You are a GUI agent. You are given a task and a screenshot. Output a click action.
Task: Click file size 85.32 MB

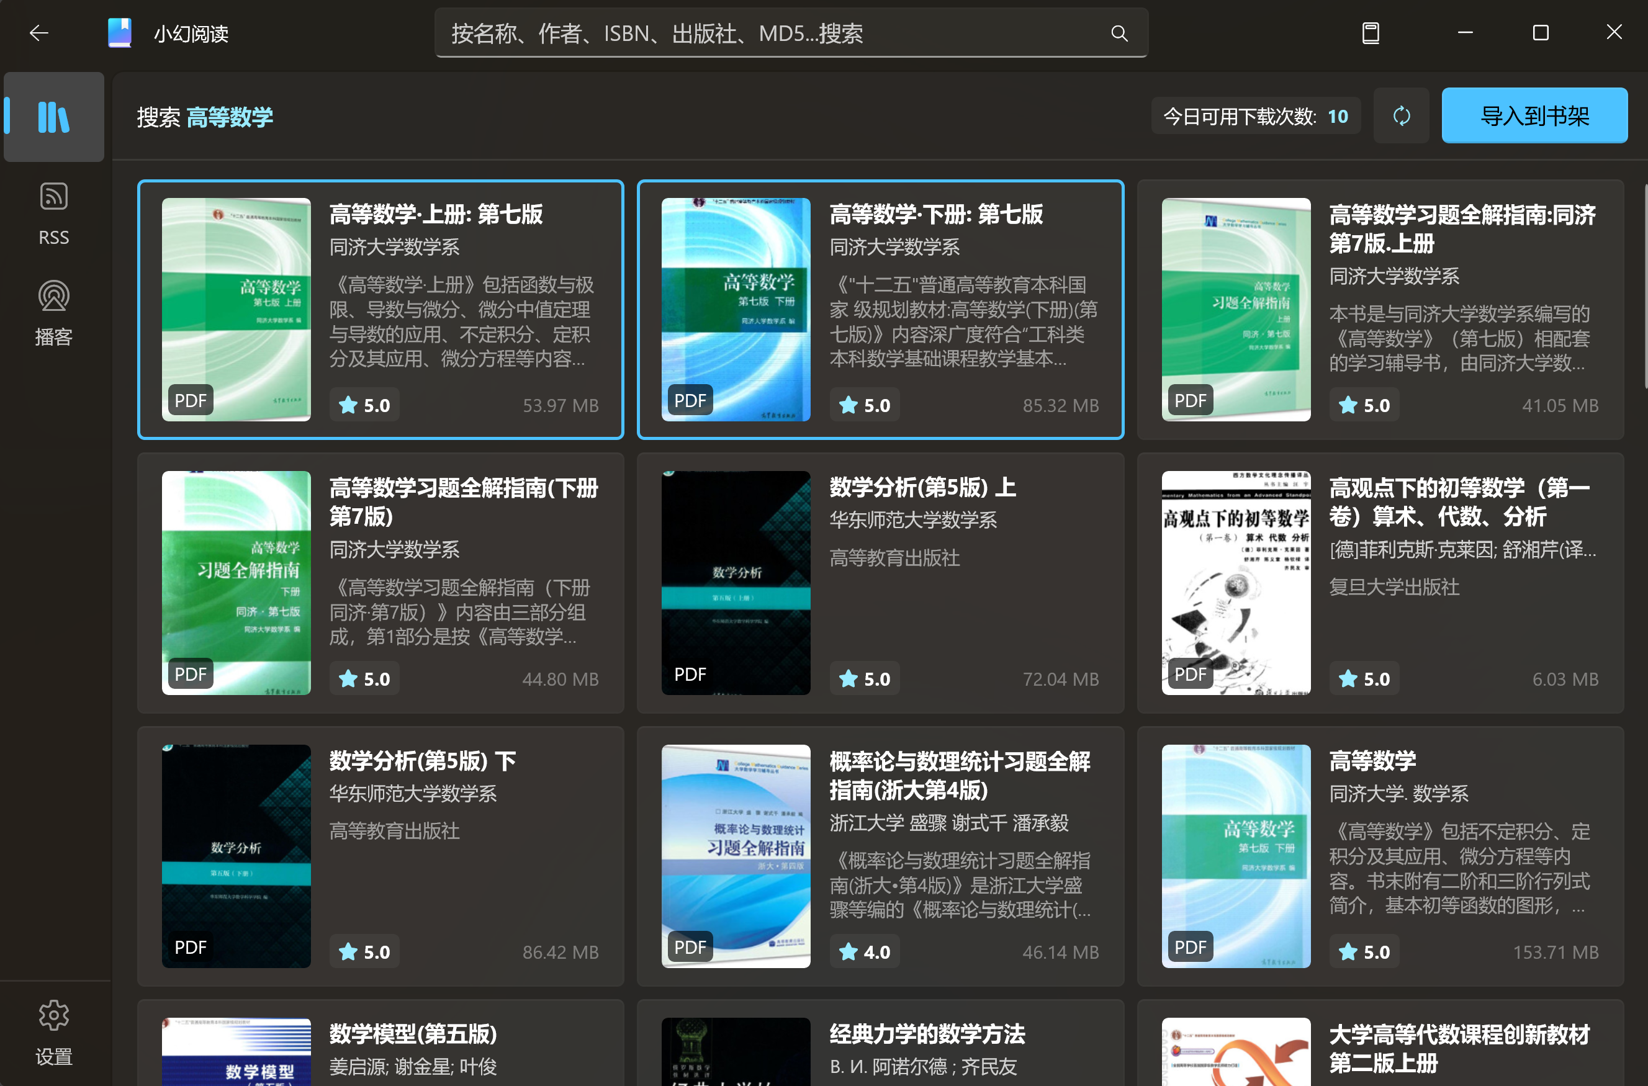[x=1061, y=406]
